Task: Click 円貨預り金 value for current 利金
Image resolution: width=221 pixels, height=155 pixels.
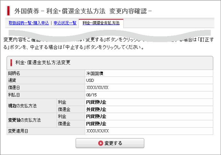Action: coord(96,102)
